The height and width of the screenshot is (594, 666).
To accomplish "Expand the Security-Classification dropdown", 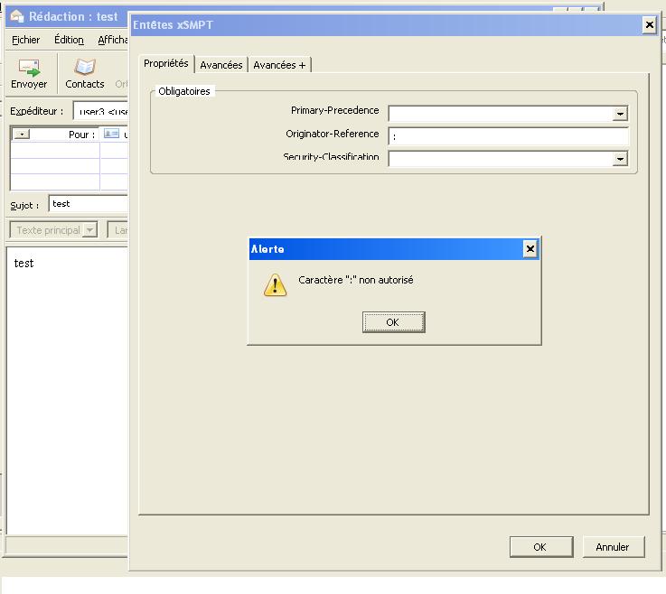I will (620, 159).
